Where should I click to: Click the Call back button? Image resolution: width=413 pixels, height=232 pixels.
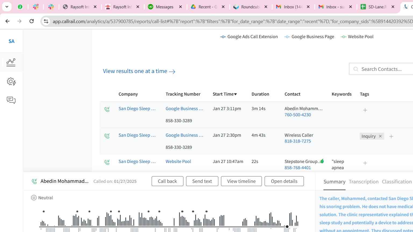click(x=167, y=181)
